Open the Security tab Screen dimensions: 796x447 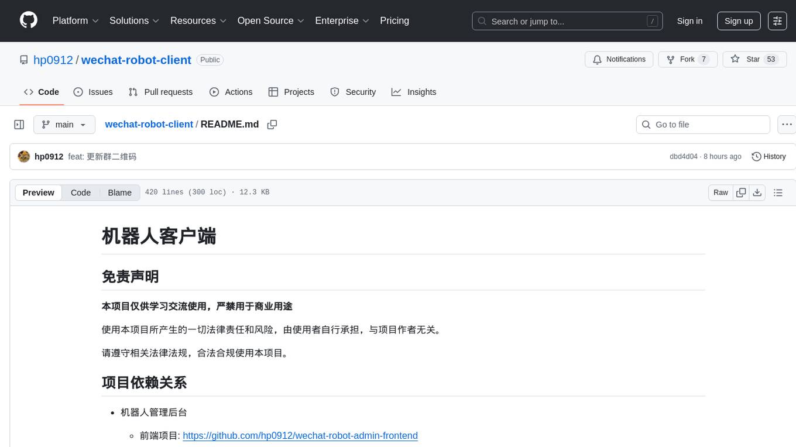click(353, 92)
